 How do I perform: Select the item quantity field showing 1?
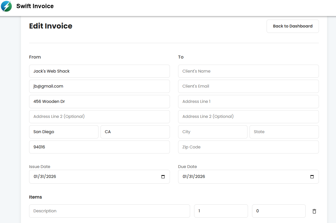coord(221,211)
